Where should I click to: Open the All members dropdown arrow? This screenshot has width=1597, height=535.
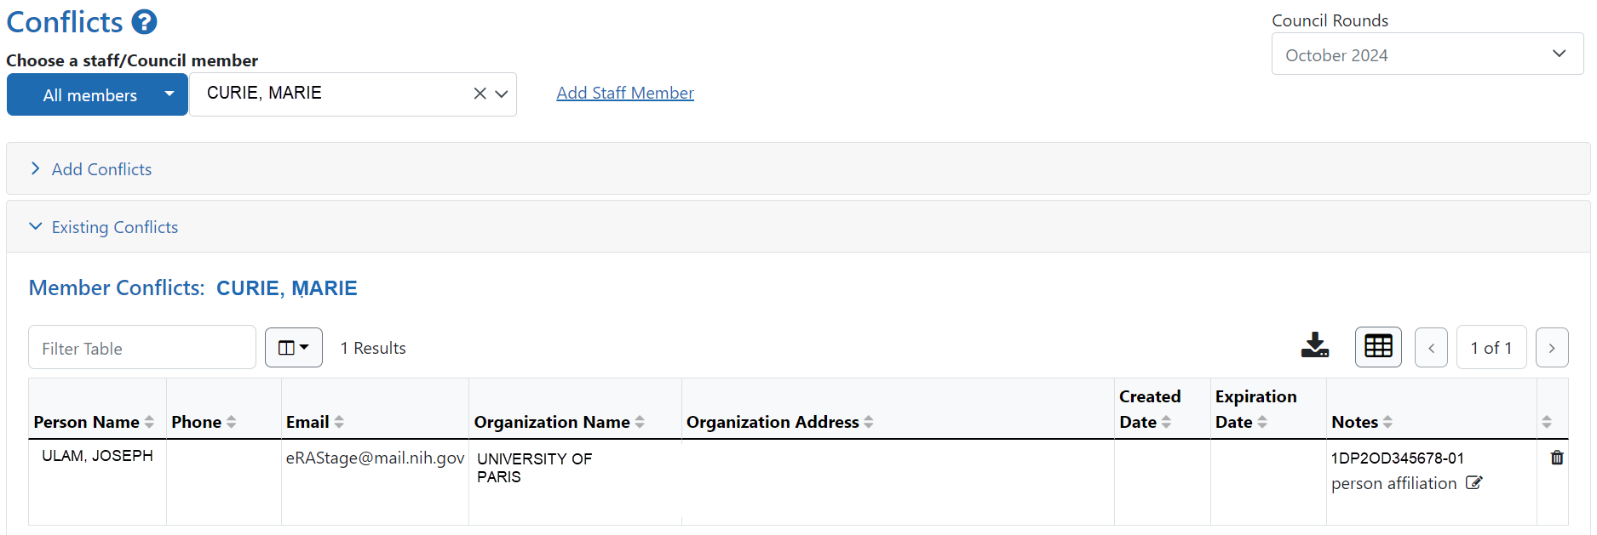pyautogui.click(x=169, y=94)
